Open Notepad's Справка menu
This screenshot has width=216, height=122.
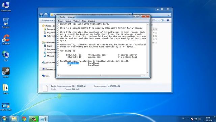pos(91,21)
